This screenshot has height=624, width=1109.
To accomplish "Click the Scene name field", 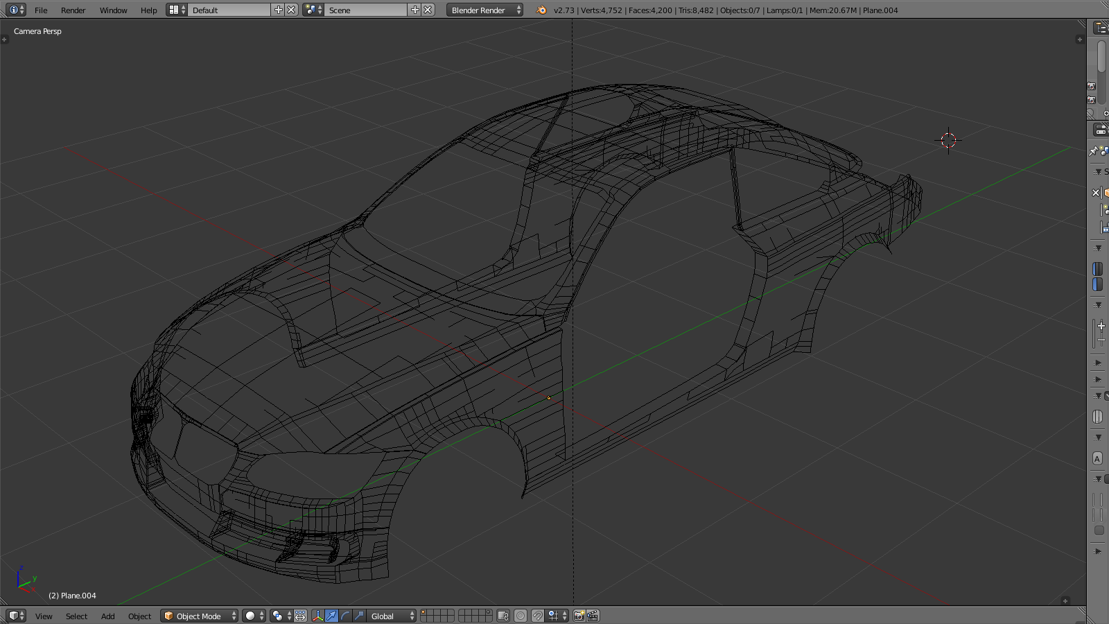I will 366,10.
